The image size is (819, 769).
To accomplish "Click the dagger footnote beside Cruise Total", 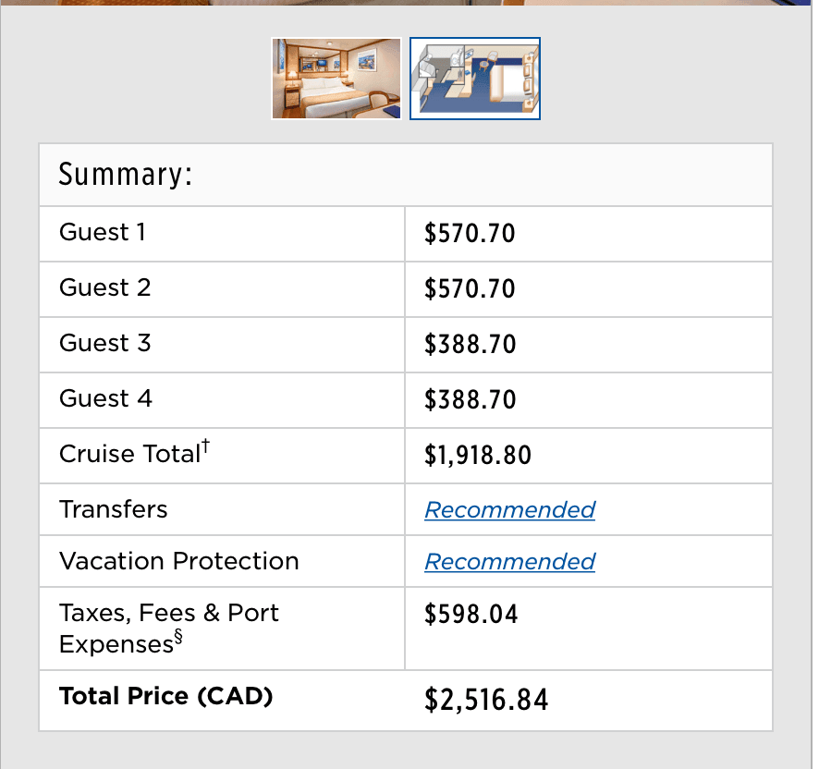I will pos(206,447).
